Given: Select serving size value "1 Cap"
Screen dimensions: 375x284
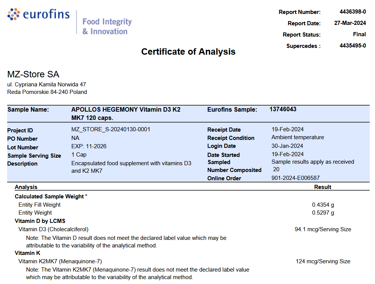Looking at the screenshot, I should tap(79, 155).
